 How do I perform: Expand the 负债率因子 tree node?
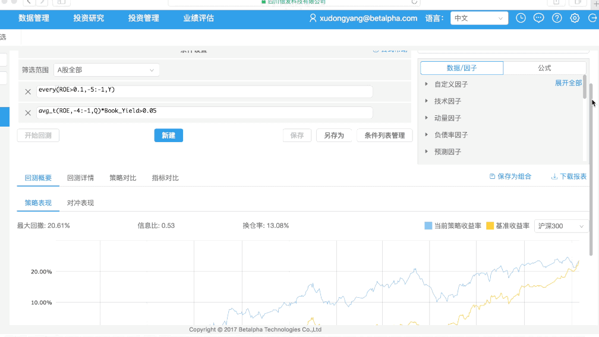[426, 134]
